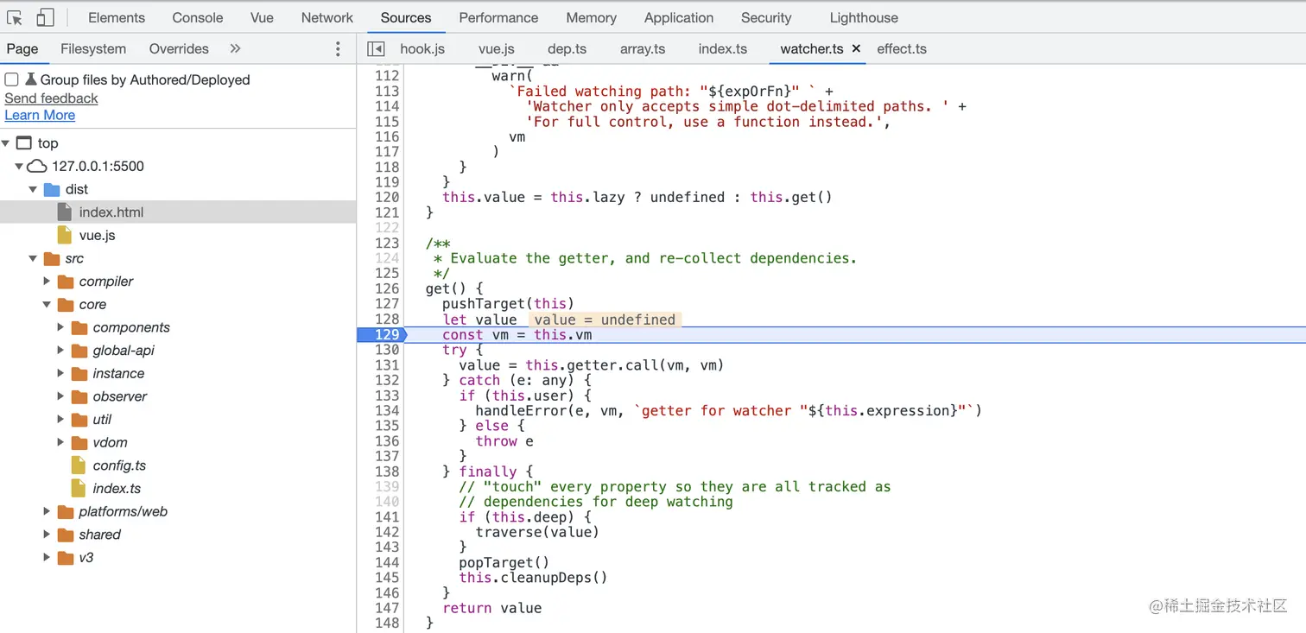The width and height of the screenshot is (1306, 633).
Task: Click the vdom folder icon
Action: pos(79,442)
